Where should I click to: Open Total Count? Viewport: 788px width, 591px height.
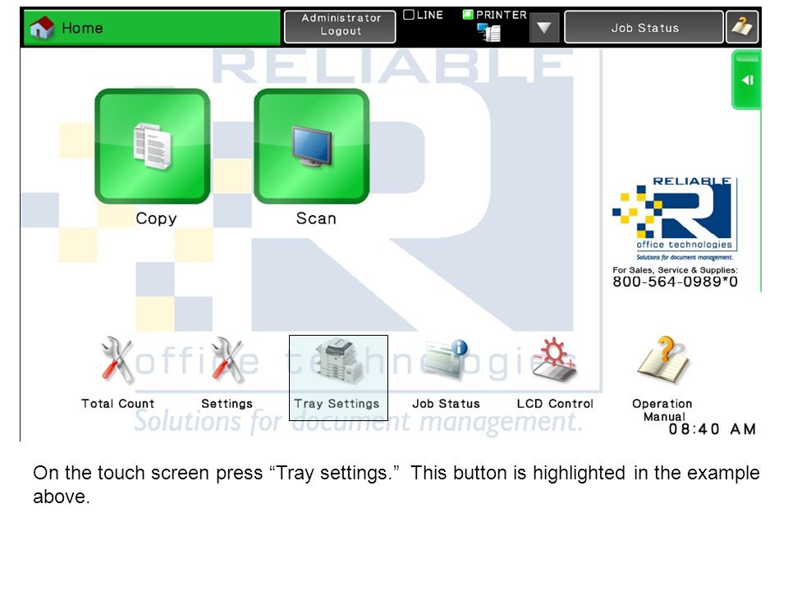tap(117, 373)
